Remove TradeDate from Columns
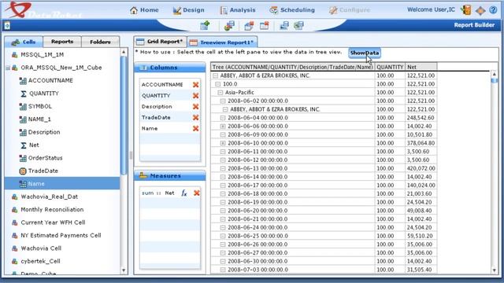Screen dimensions: 504x283 195,117
